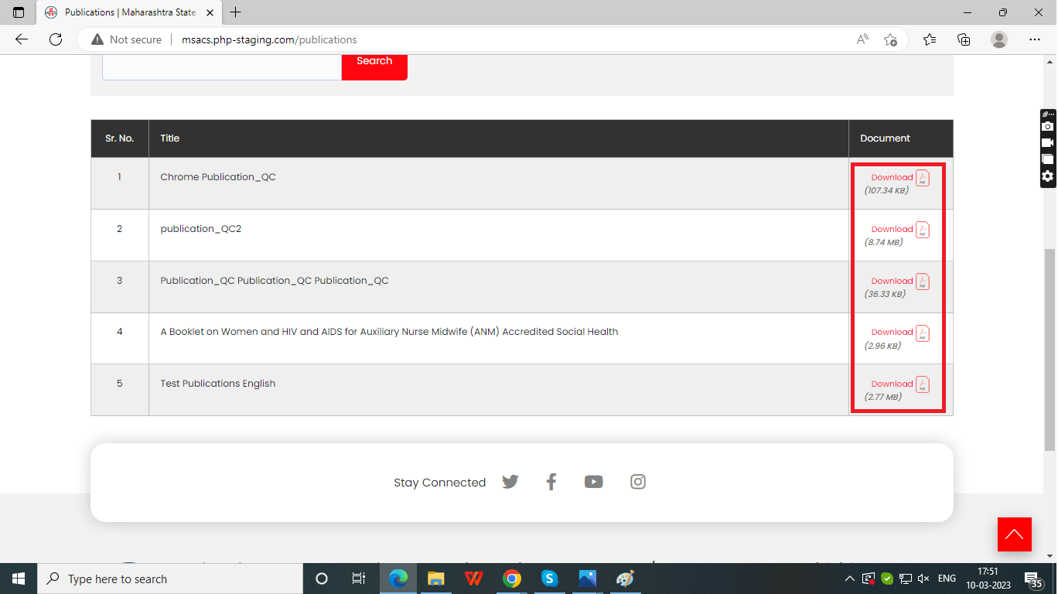This screenshot has height=594, width=1058.
Task: Click the browser Collections icon
Action: [x=964, y=39]
